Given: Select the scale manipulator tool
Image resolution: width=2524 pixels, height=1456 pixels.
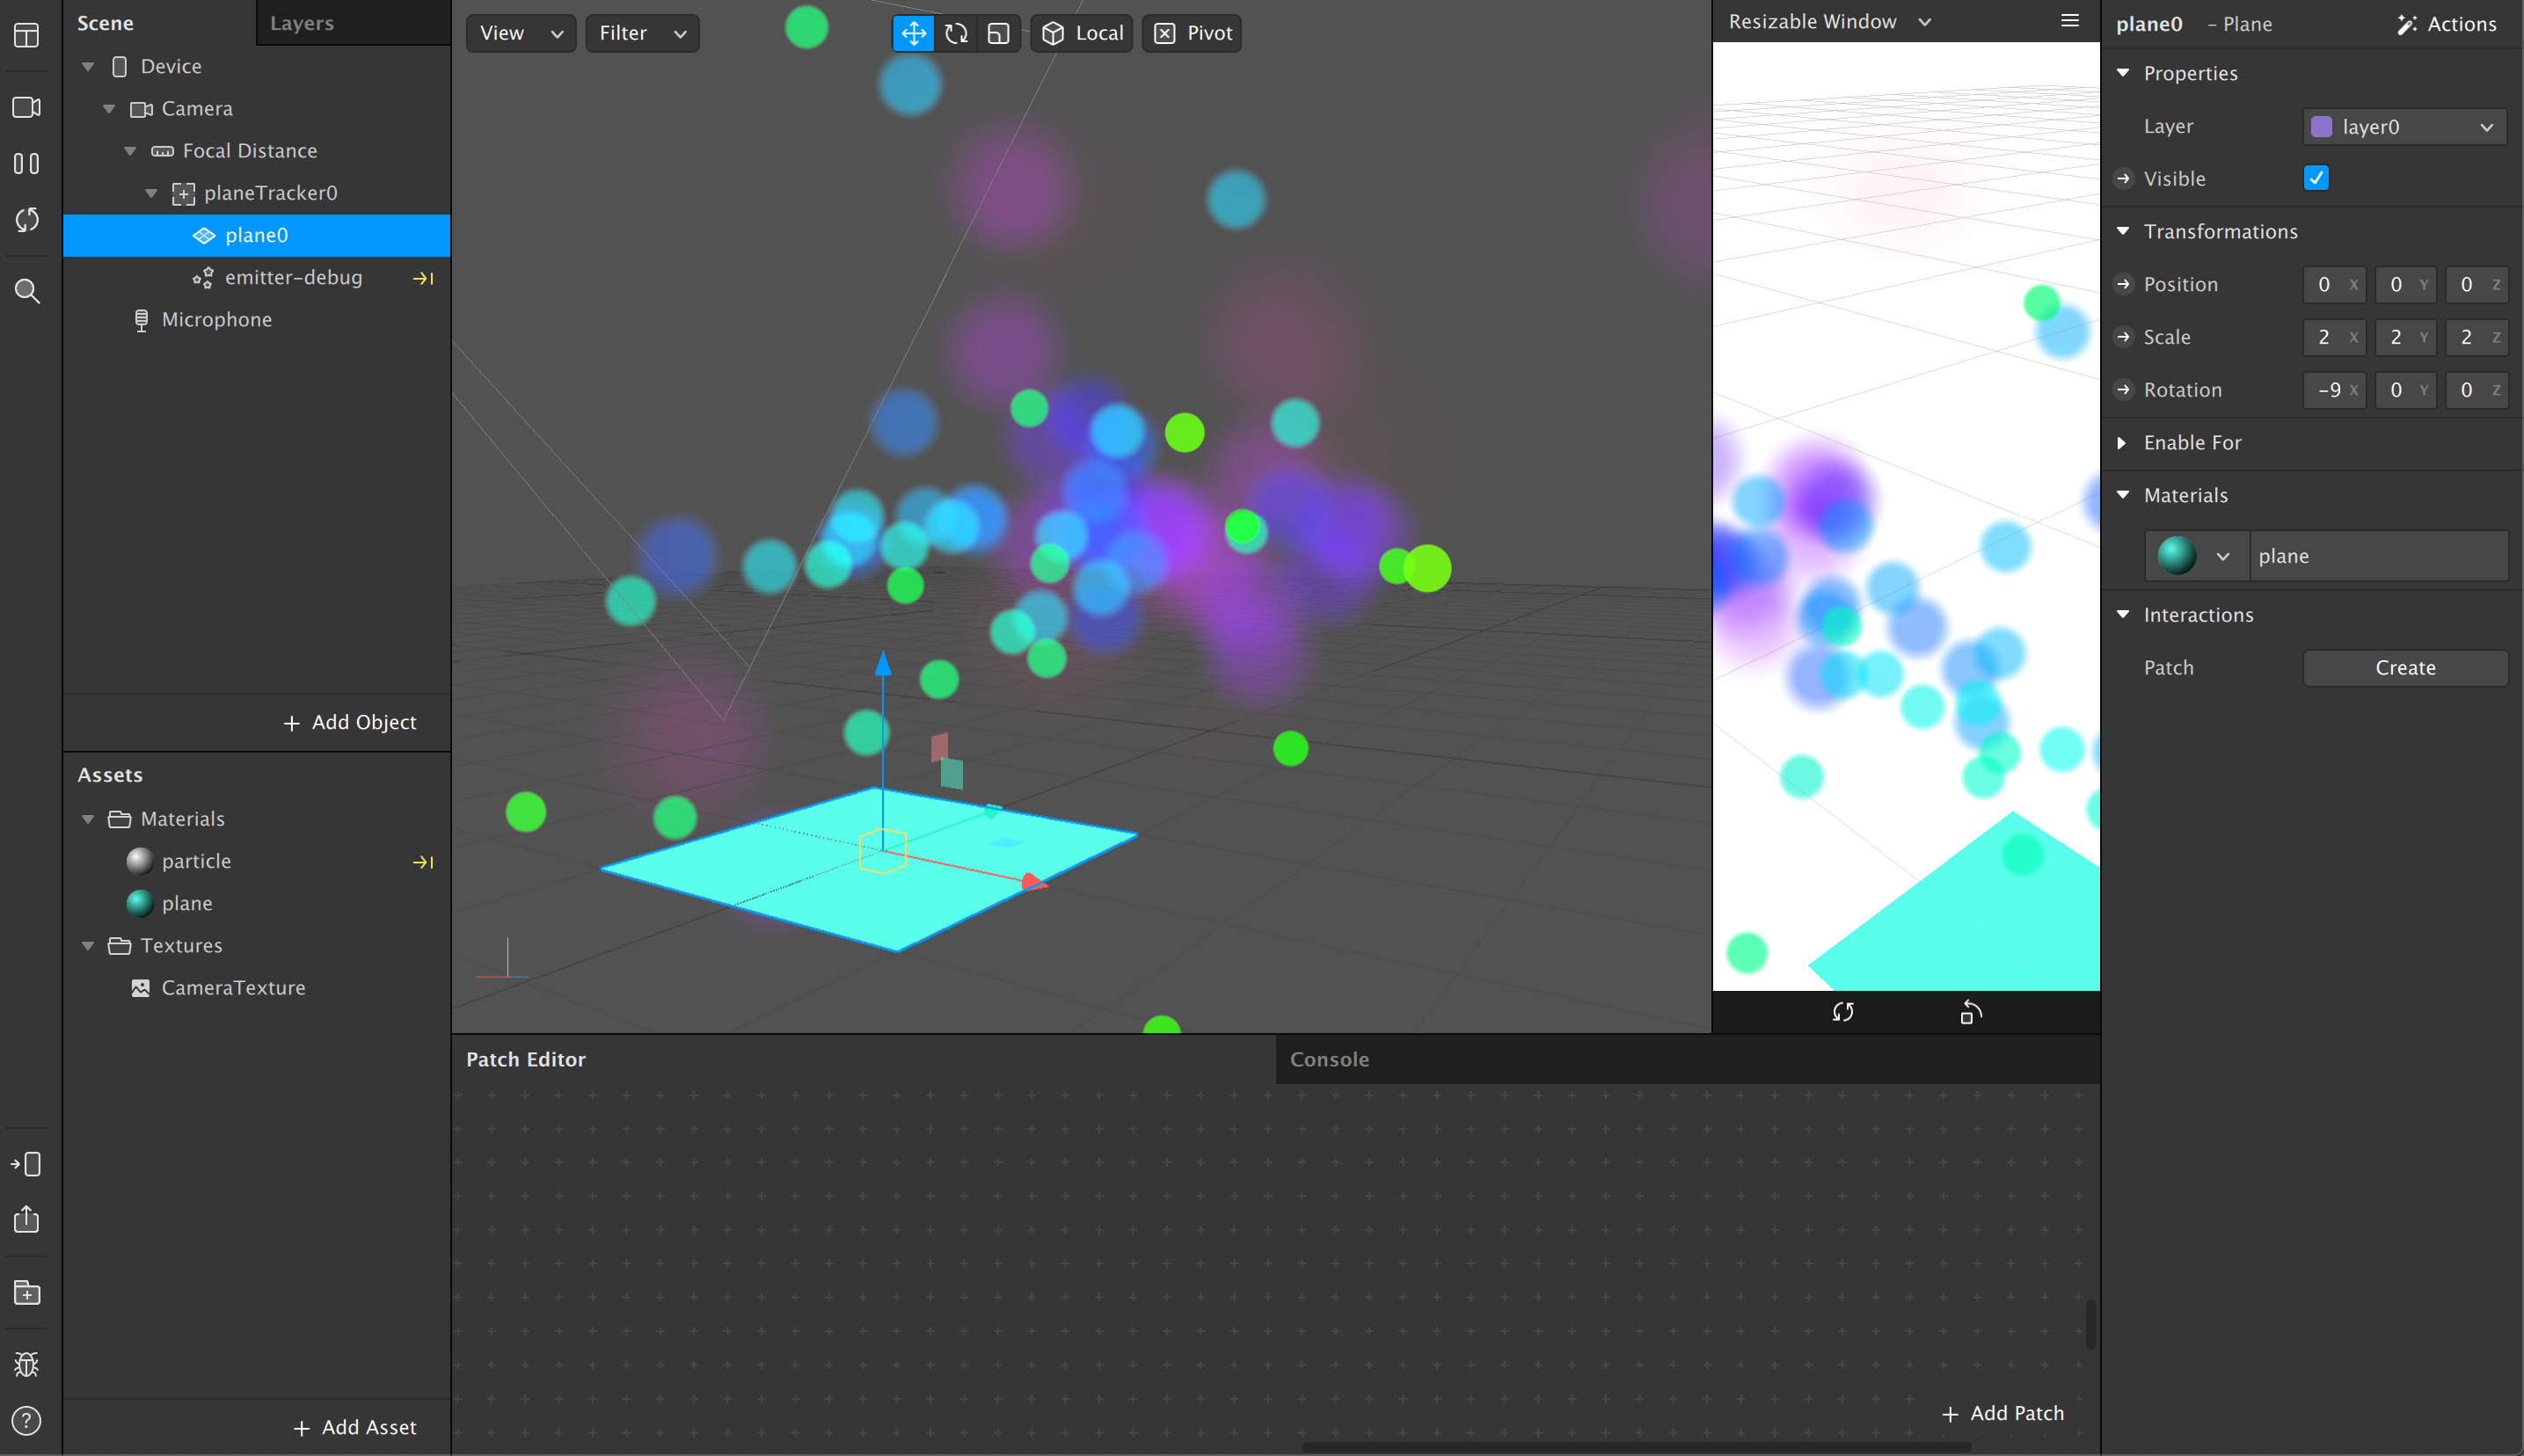Looking at the screenshot, I should pos(998,33).
